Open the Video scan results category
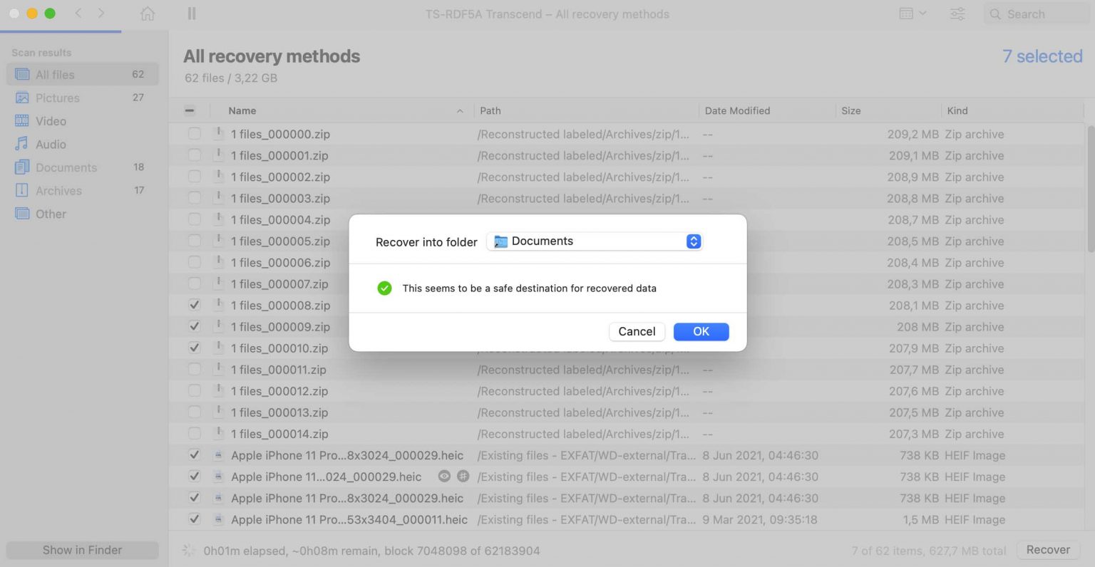 point(51,121)
